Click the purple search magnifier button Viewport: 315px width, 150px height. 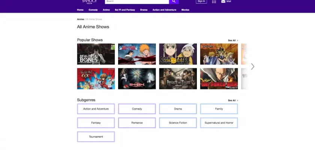174,1
